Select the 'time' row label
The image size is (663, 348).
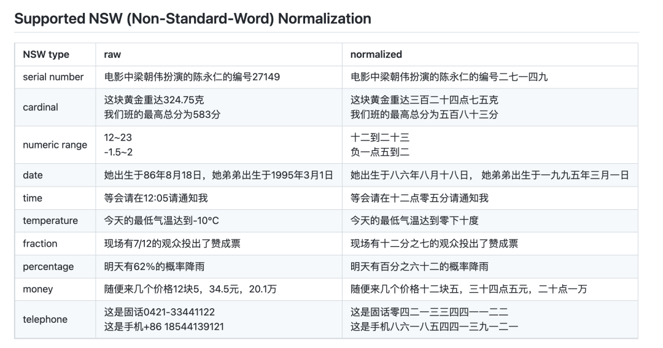pos(33,198)
